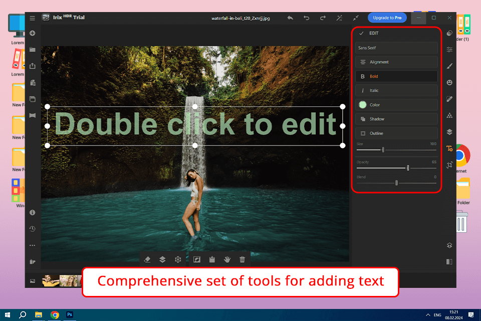
Task: Open the history clock icon
Action: 32,229
